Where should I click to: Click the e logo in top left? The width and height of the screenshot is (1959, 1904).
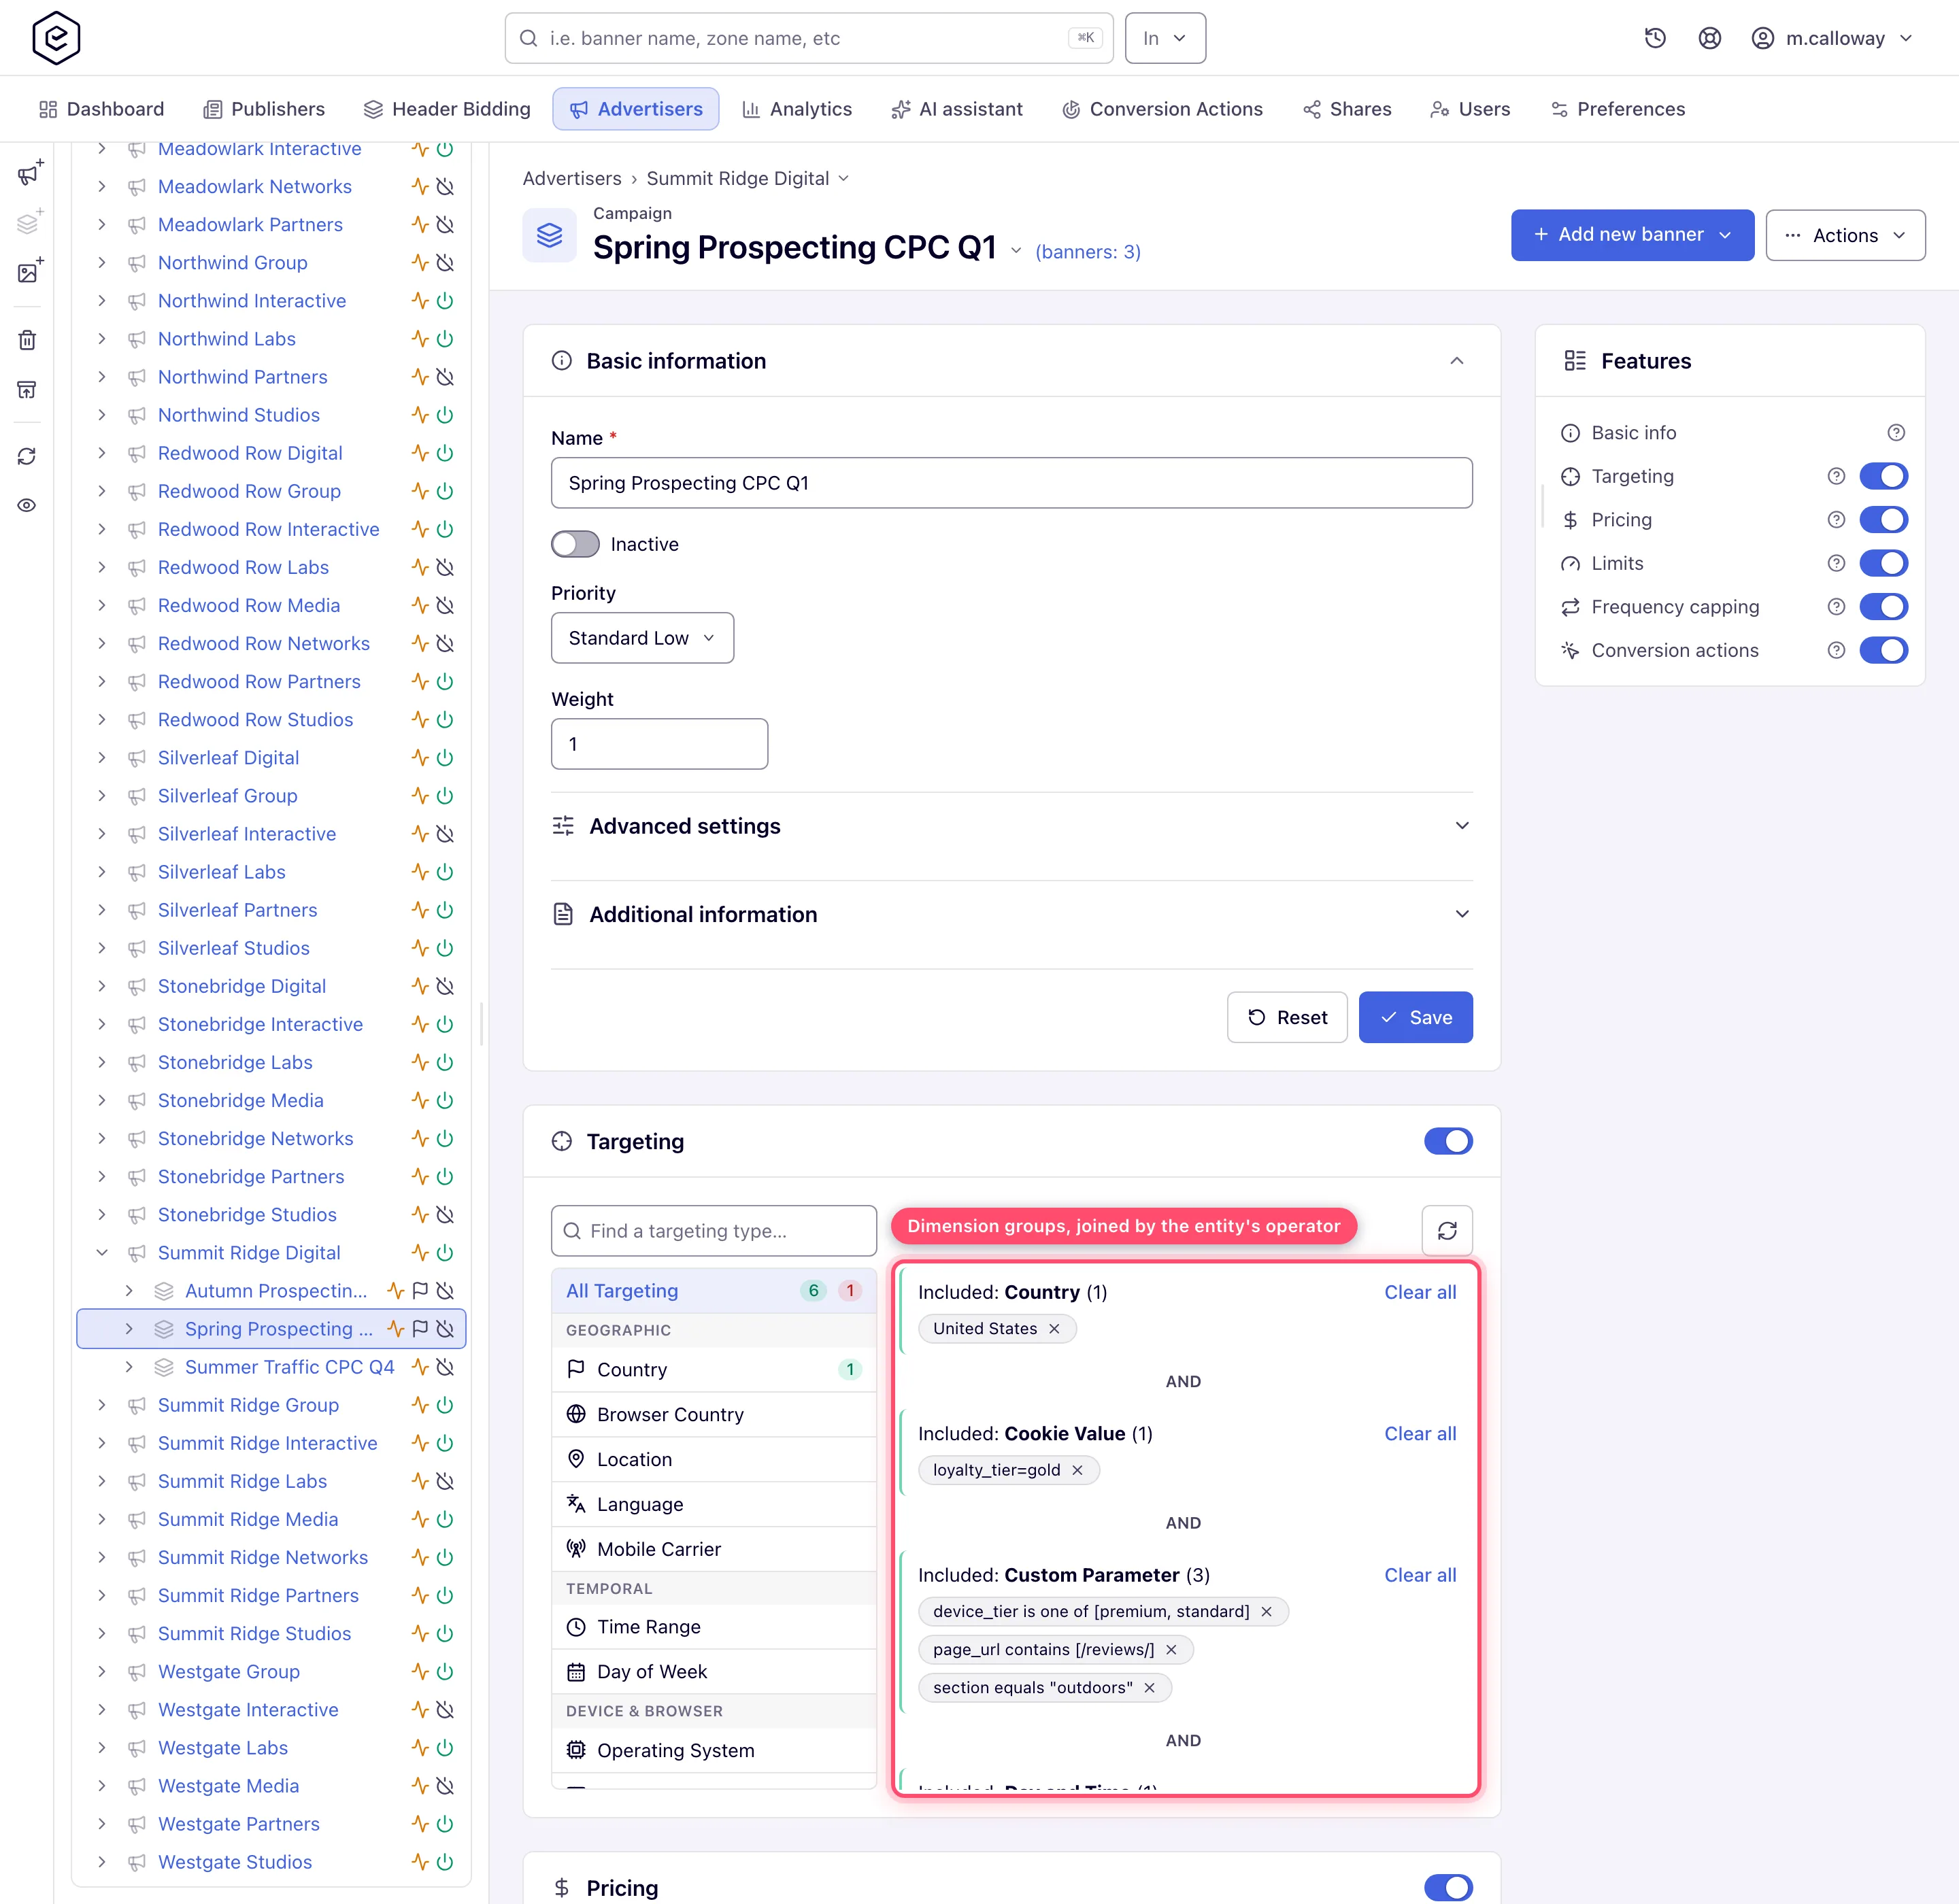pyautogui.click(x=56, y=38)
